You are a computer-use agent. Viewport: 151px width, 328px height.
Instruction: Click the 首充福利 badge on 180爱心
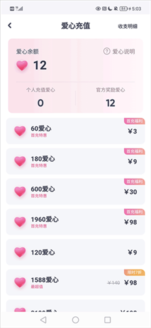(134, 151)
